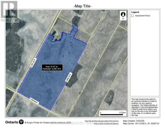Click the 1,358.94 ft measurement label
This screenshot has height=129, width=165.
34,101
